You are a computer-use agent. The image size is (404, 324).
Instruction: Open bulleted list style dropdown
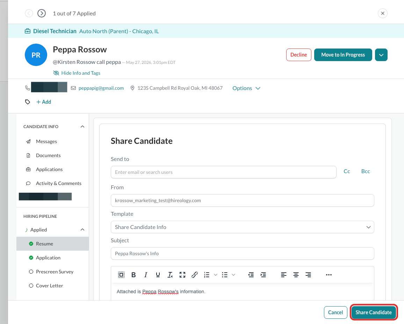[233, 275]
